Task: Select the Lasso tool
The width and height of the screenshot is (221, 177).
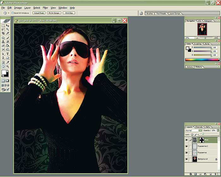Action: click(x=3, y=29)
